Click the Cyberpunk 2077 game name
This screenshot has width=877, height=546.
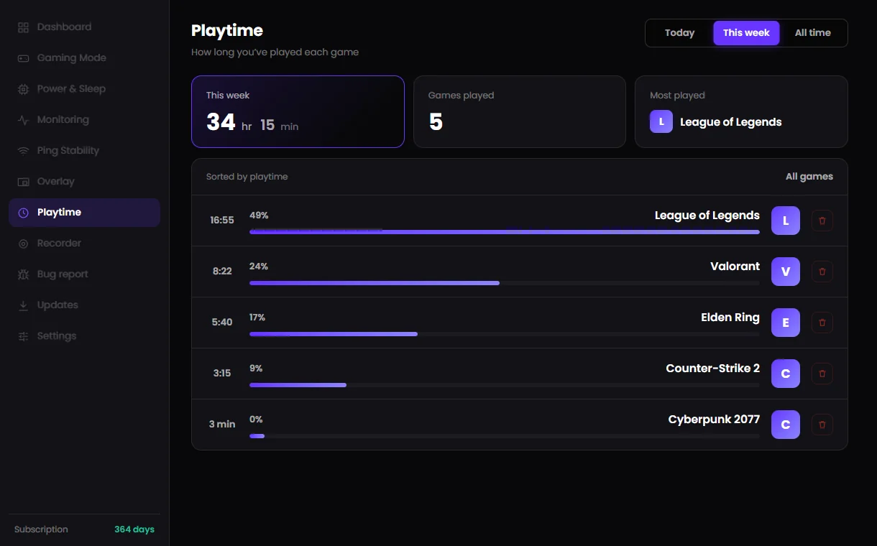click(x=714, y=420)
